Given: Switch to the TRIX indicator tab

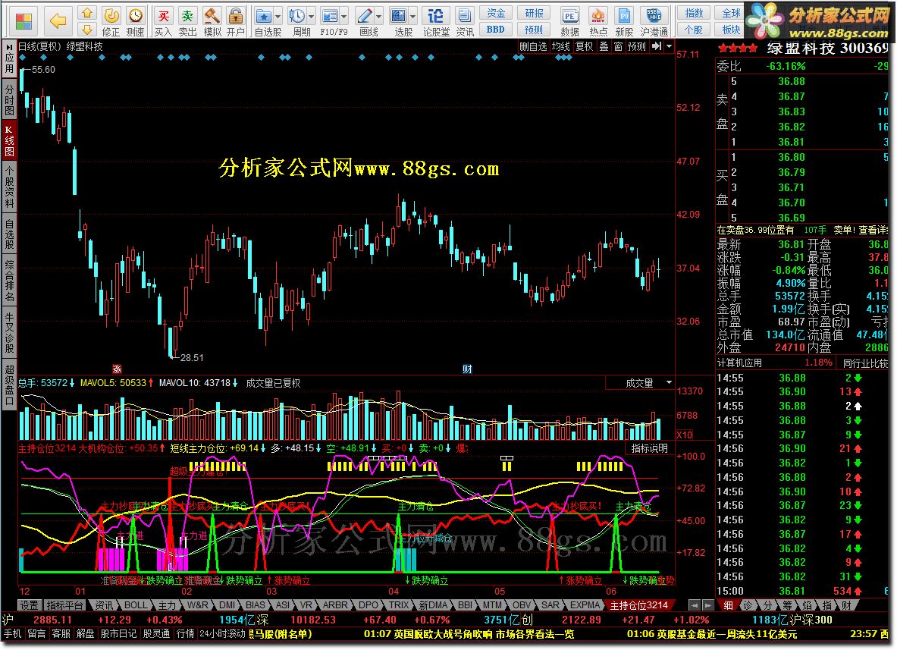Looking at the screenshot, I should pyautogui.click(x=399, y=604).
